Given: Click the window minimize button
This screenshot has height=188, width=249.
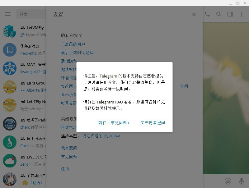Looking at the screenshot, I should (x=231, y=3).
